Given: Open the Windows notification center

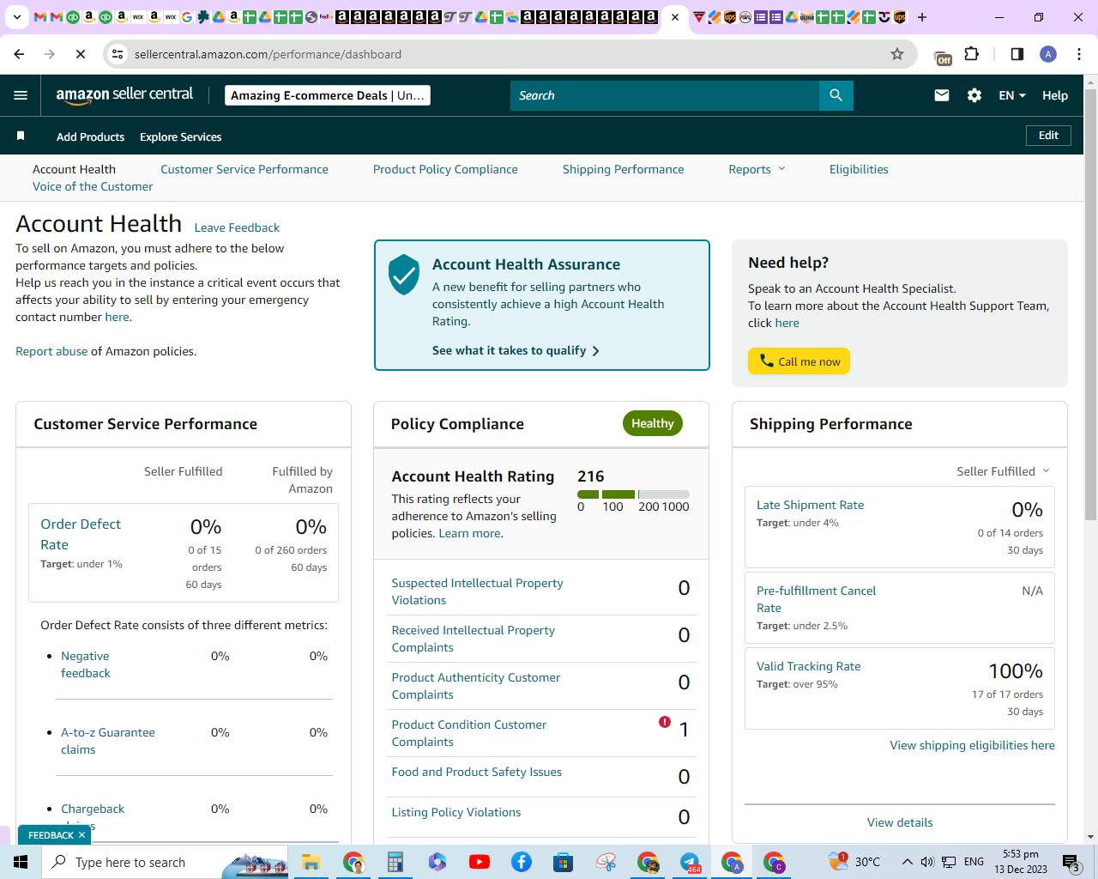Looking at the screenshot, I should tap(1071, 862).
